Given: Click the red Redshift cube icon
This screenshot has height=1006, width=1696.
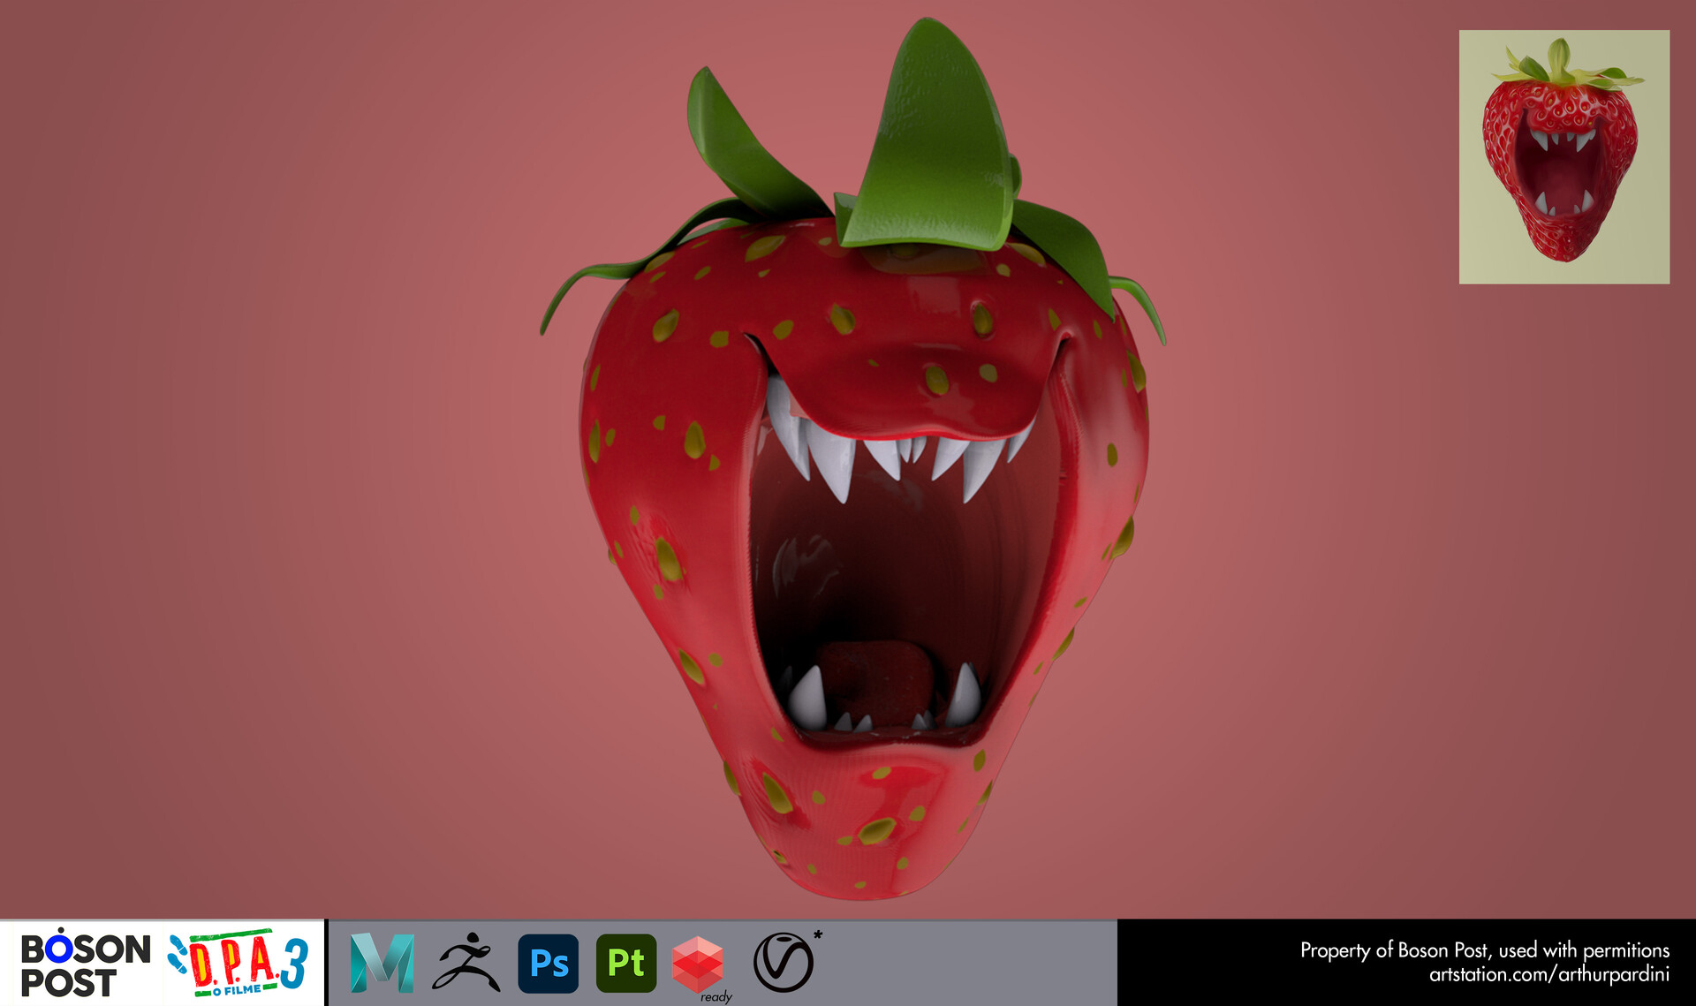Looking at the screenshot, I should (697, 963).
